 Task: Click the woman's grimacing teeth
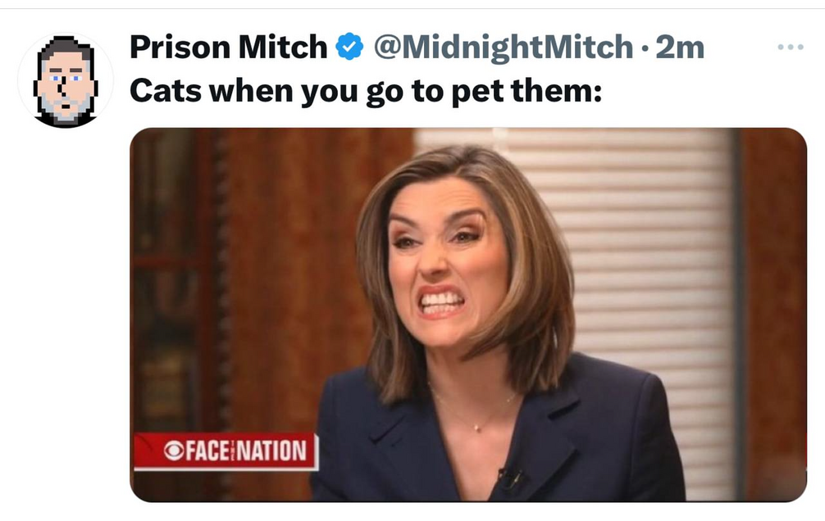441,303
